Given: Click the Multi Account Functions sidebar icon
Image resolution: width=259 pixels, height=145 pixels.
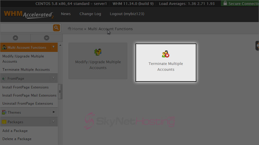Looking at the screenshot, I should tap(4, 47).
